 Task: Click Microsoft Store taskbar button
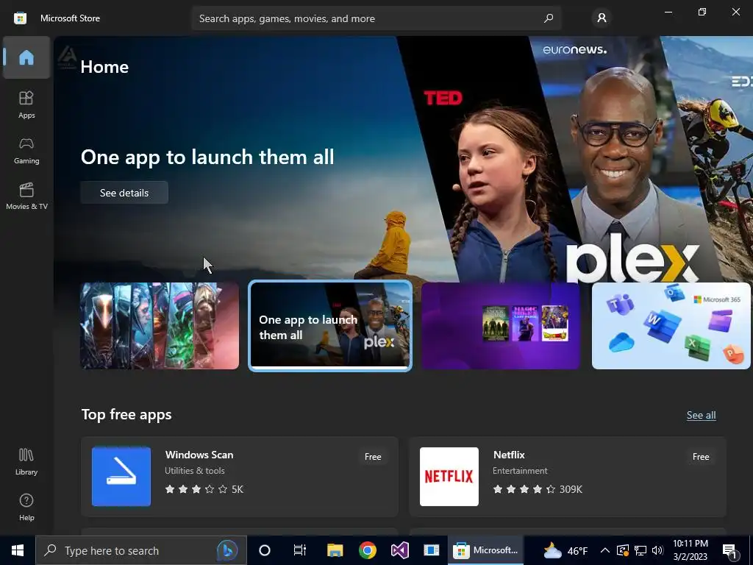pos(485,550)
